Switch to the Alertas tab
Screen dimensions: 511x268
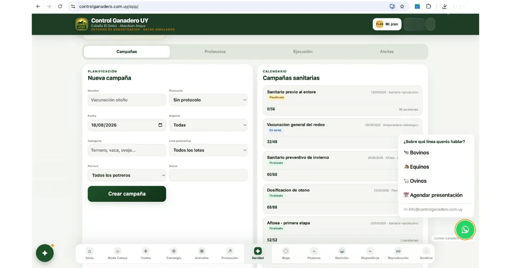click(x=387, y=51)
